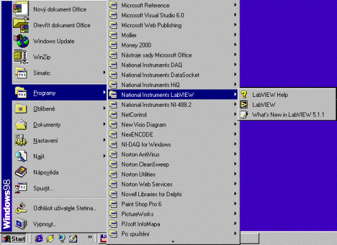The image size is (337, 245).
Task: Click the Programy folder icon
Action: pyautogui.click(x=21, y=93)
